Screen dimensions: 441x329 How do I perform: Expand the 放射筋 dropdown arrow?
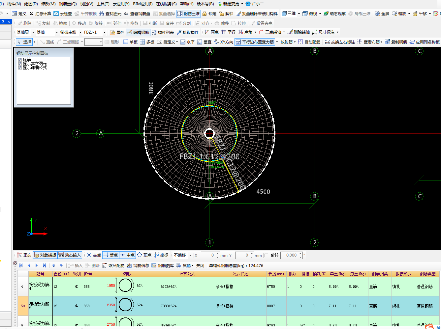tap(294, 42)
